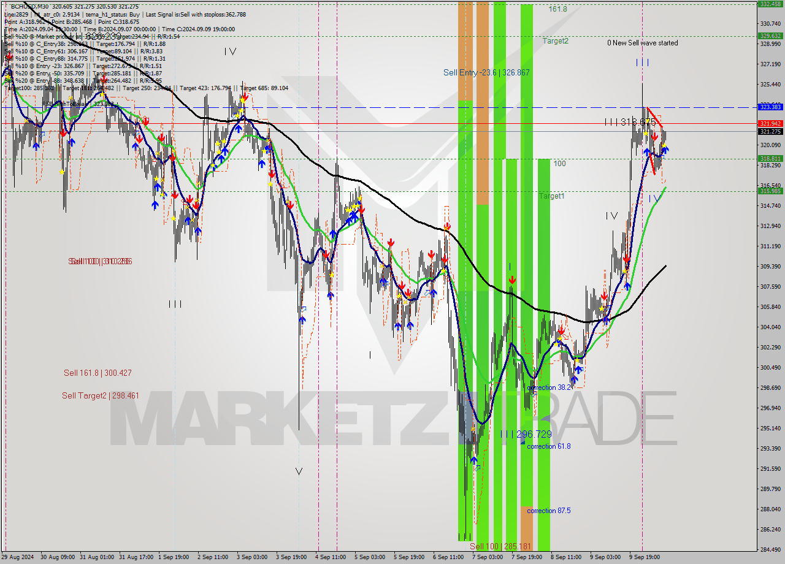
Task: Click the green 'Target1' label
Action: (x=552, y=196)
